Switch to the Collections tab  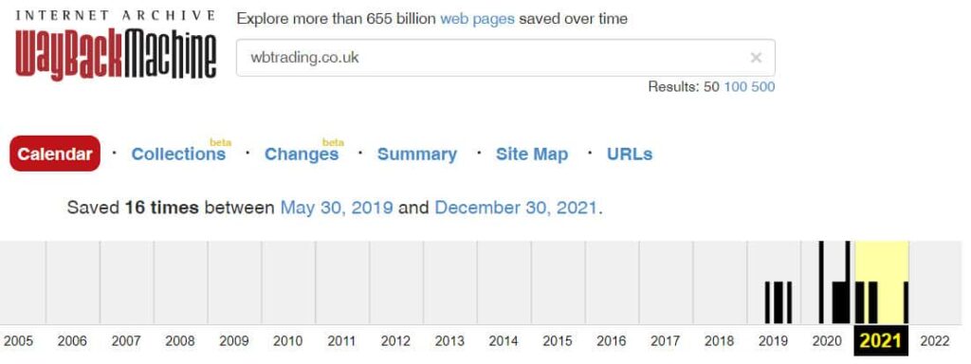(x=178, y=155)
